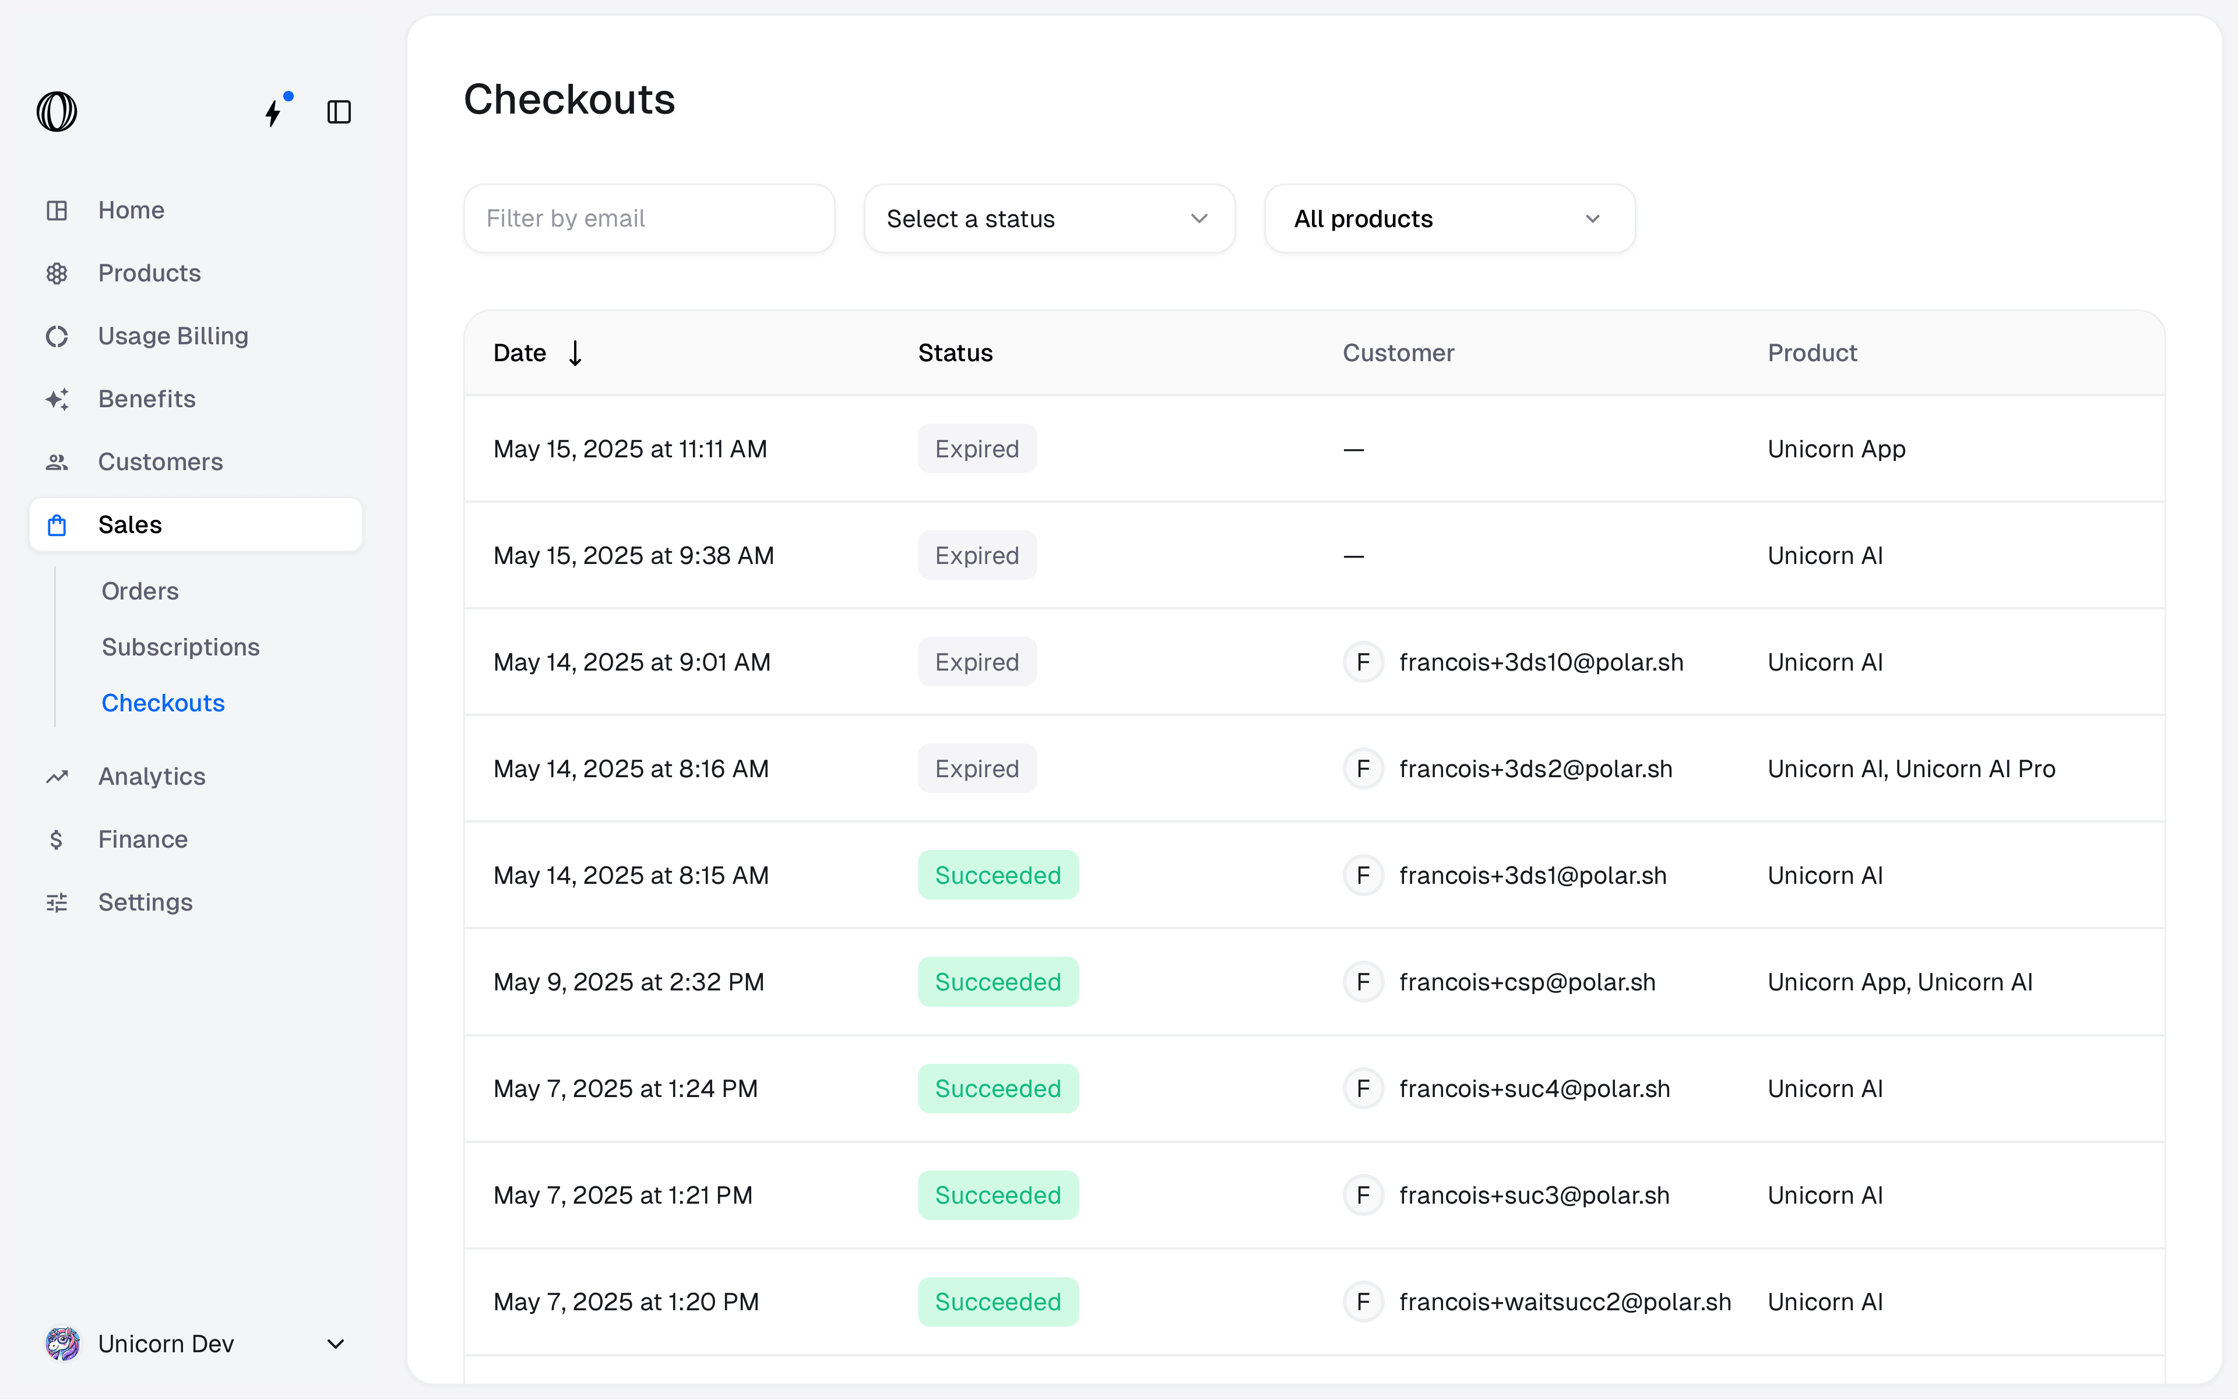Viewport: 2238px width, 1400px height.
Task: Open francois+3ds10@polar.sh checkout row
Action: [x=1540, y=662]
